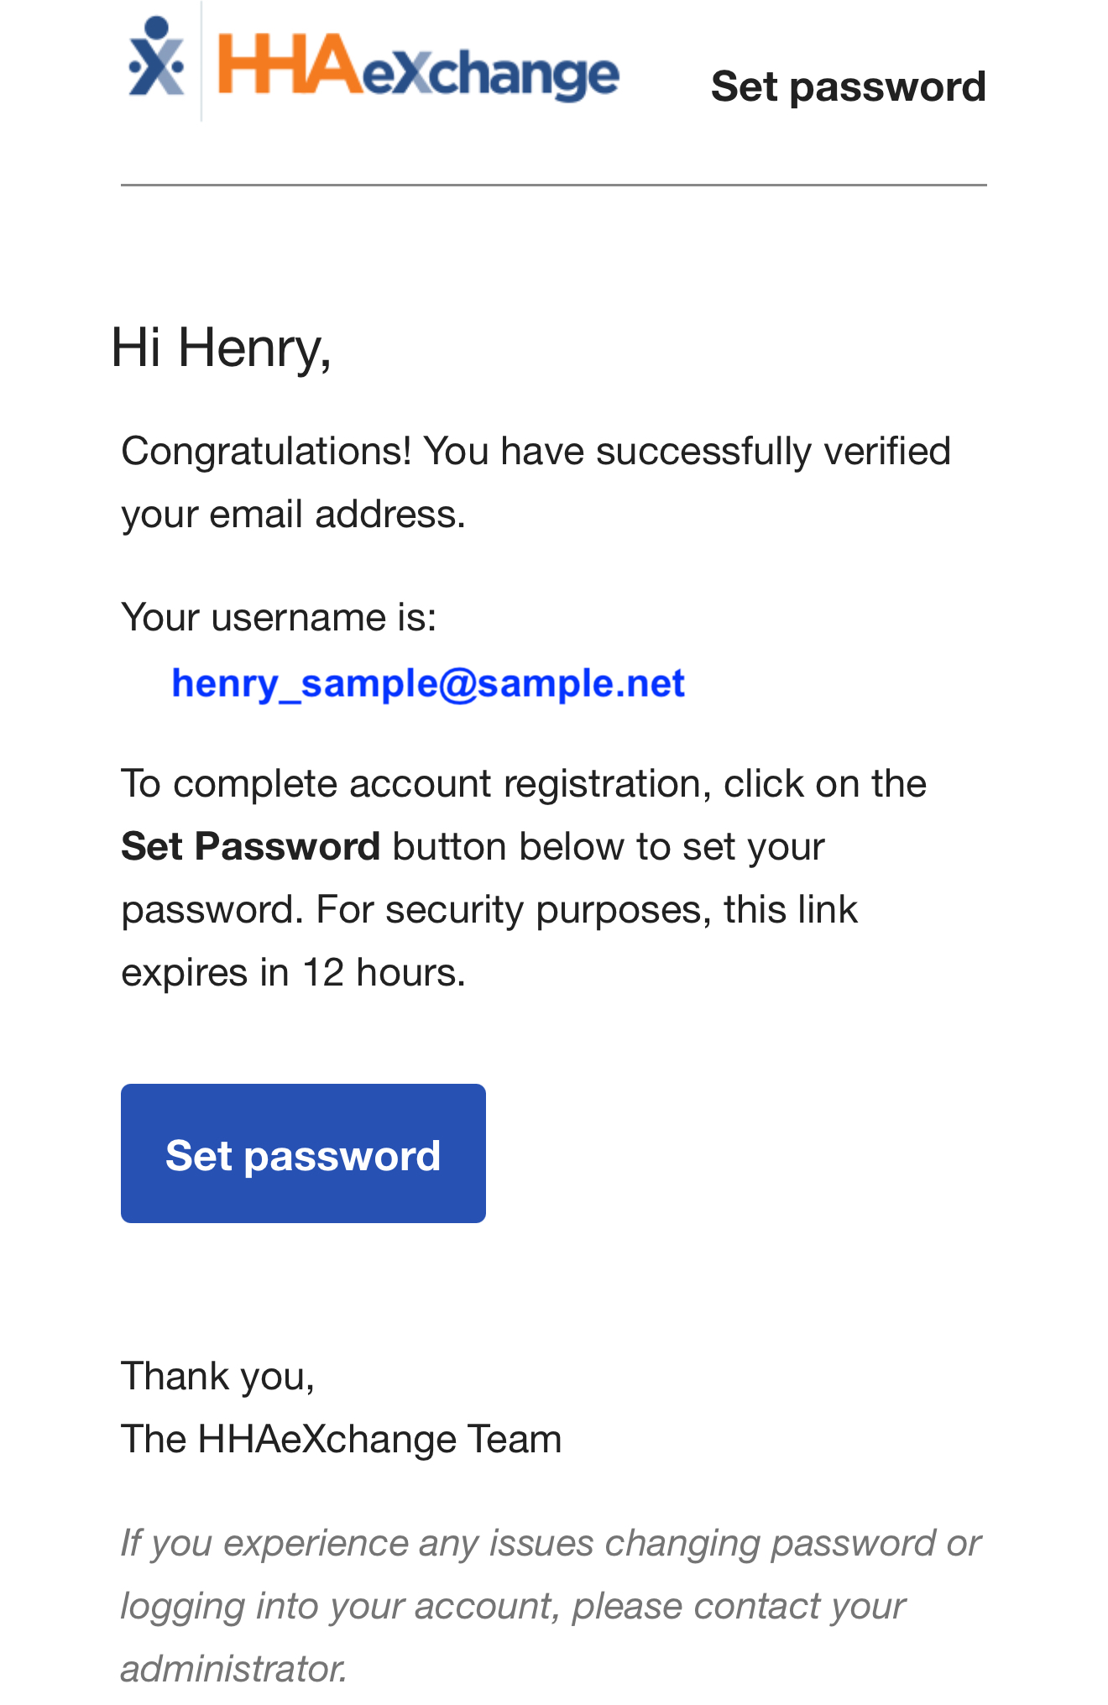The image size is (1108, 1705).
Task: Click the "Your username is:" label
Action: 279,618
